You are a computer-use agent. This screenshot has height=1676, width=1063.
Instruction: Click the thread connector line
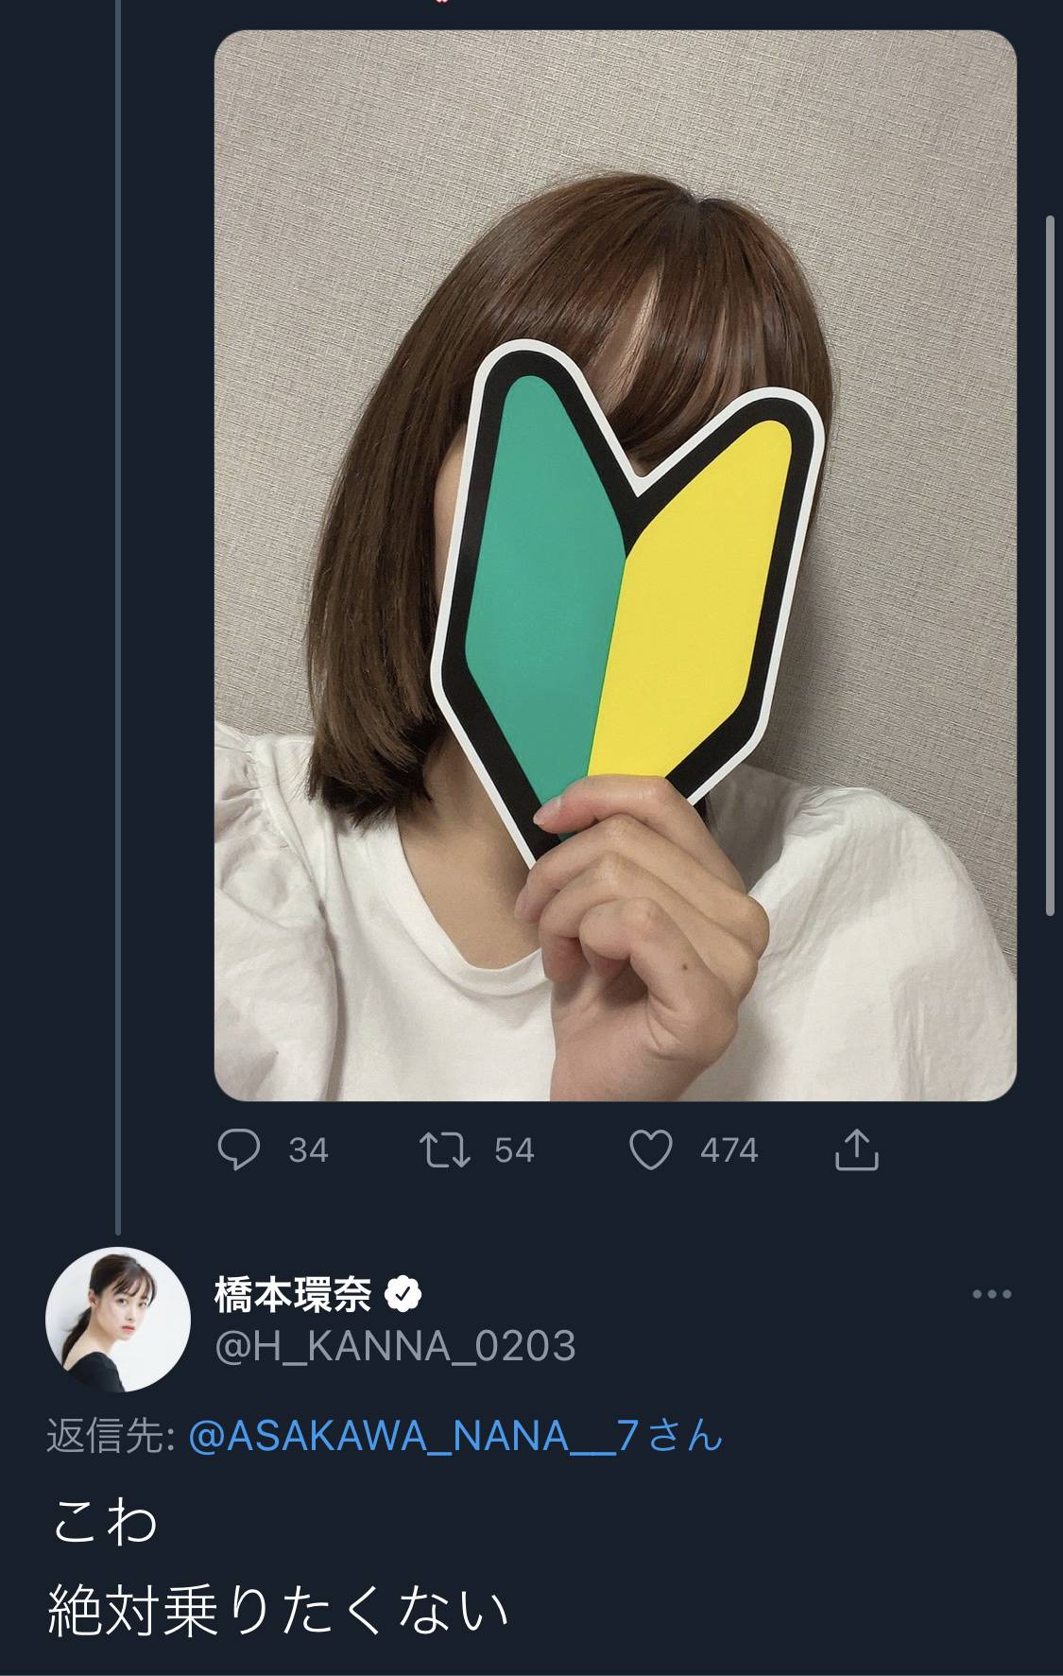(118, 614)
